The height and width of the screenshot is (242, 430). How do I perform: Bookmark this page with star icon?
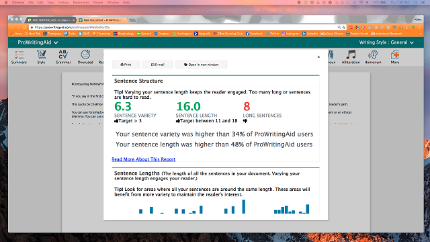tap(343, 28)
